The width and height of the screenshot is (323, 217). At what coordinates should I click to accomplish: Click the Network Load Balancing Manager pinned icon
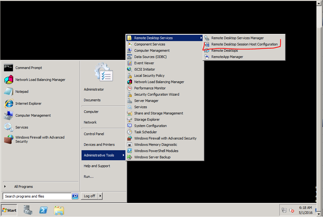click(9, 80)
